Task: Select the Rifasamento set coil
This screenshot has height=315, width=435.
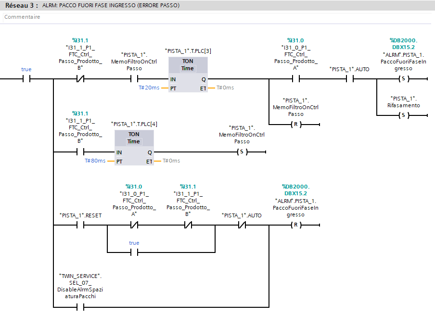Action: pos(403,115)
